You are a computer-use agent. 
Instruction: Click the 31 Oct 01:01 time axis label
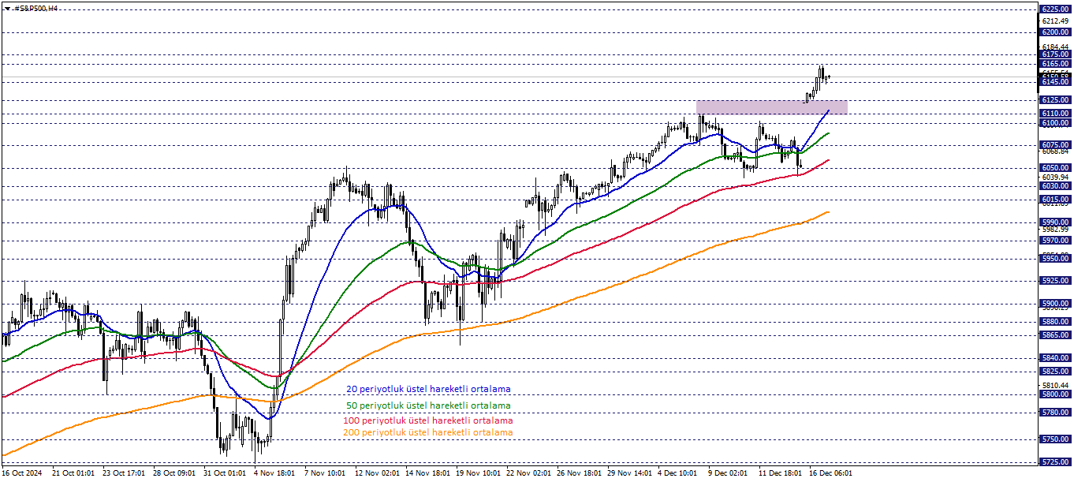coord(225,473)
